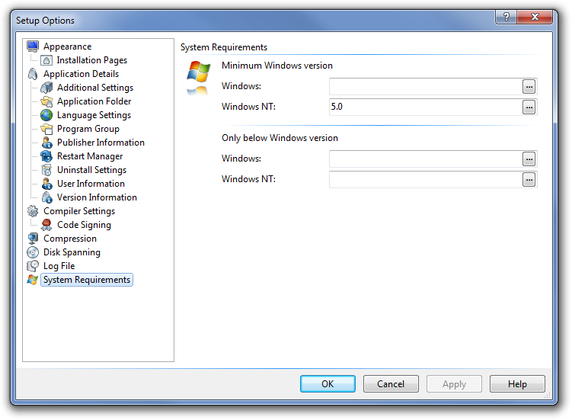Select Installation Pages in the tree

pos(91,60)
